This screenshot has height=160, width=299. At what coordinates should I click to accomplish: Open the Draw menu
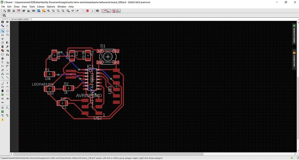[17, 7]
